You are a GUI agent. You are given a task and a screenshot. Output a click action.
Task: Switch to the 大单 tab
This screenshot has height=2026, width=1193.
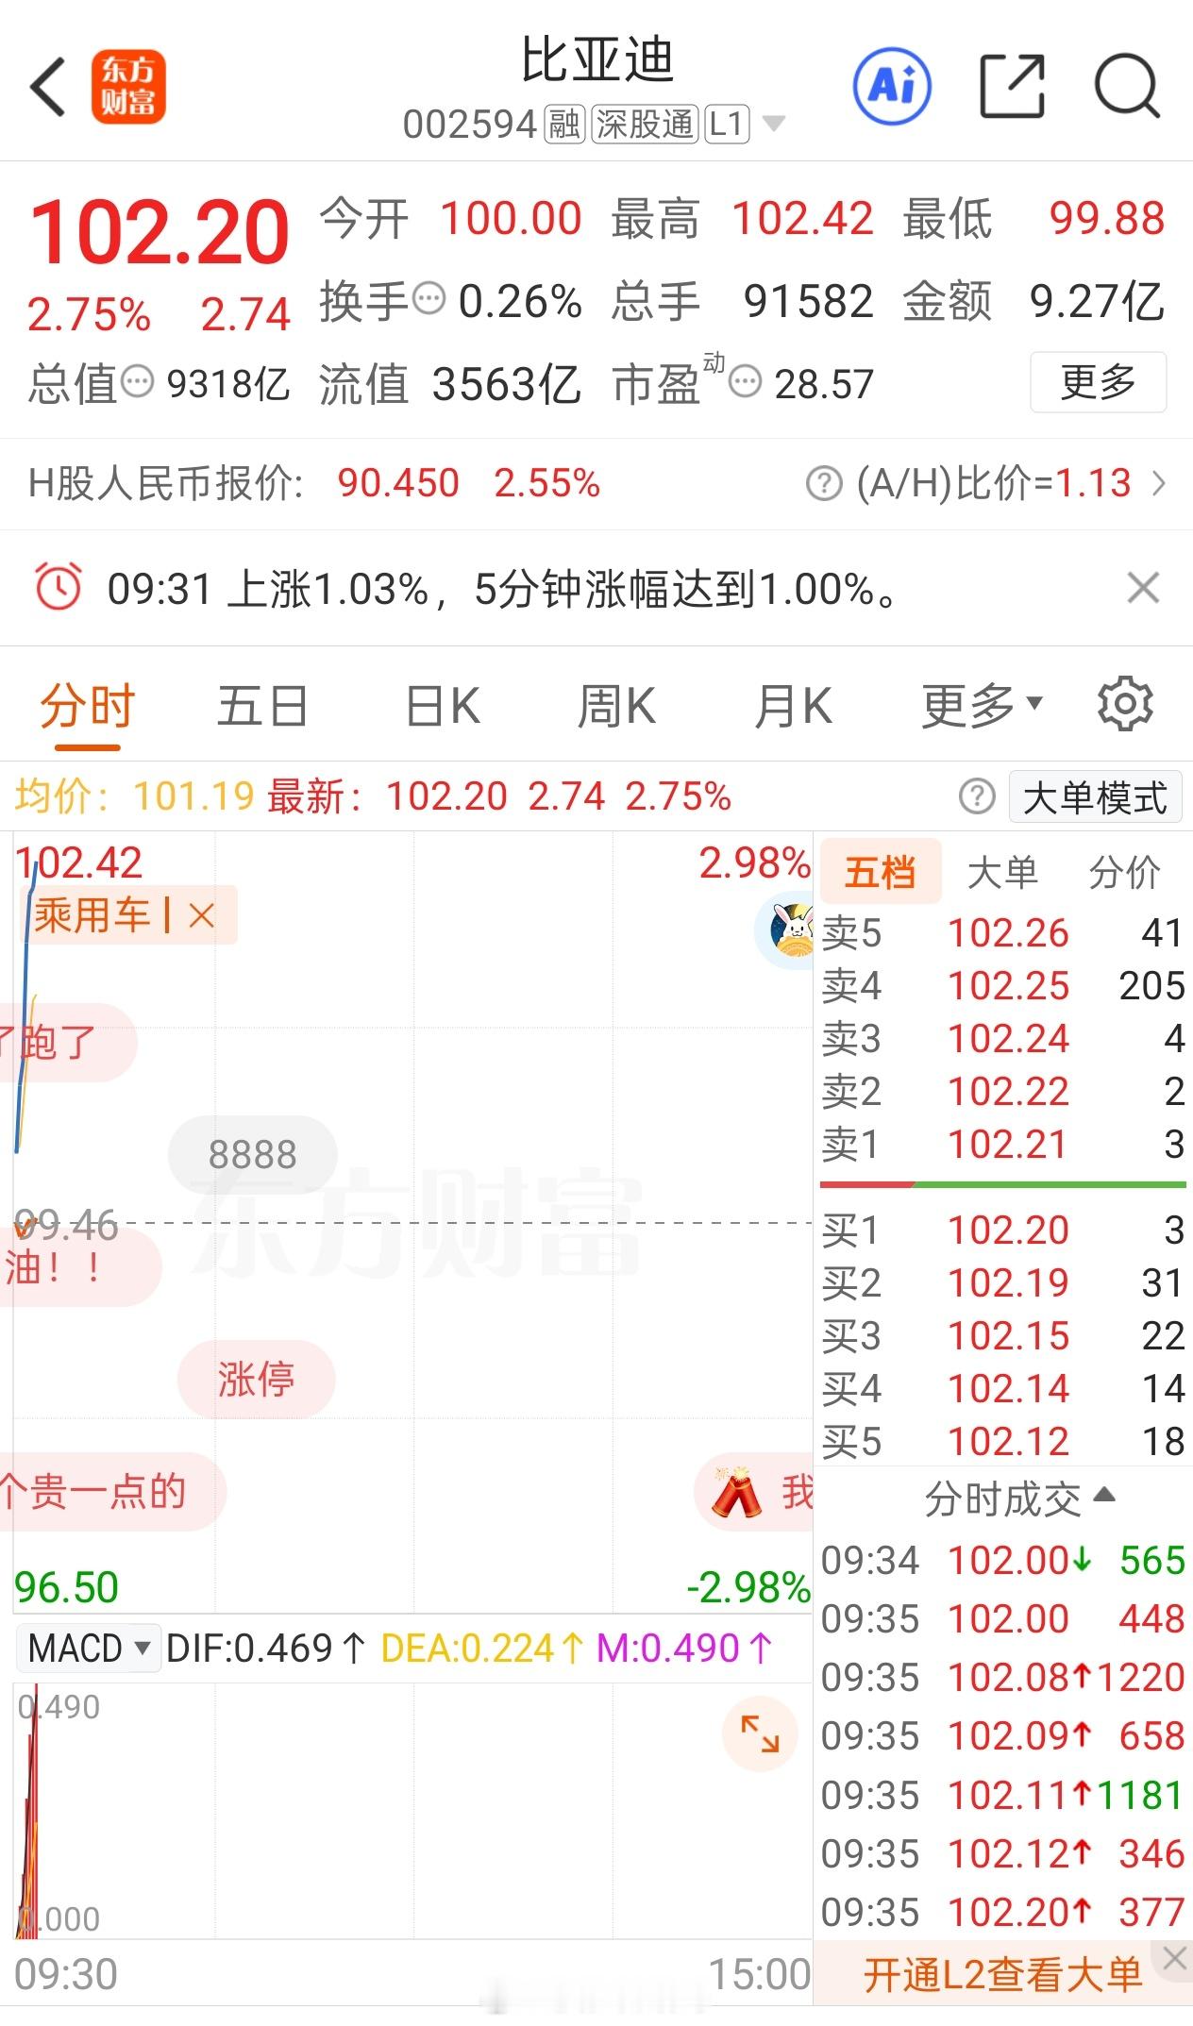click(x=1002, y=872)
